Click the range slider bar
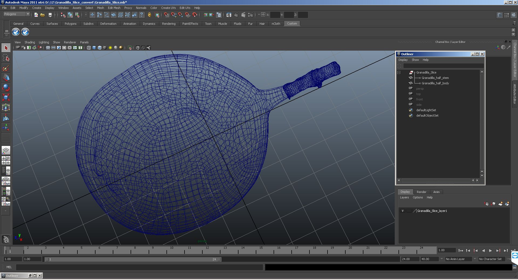This screenshot has width=518, height=280. point(133,259)
